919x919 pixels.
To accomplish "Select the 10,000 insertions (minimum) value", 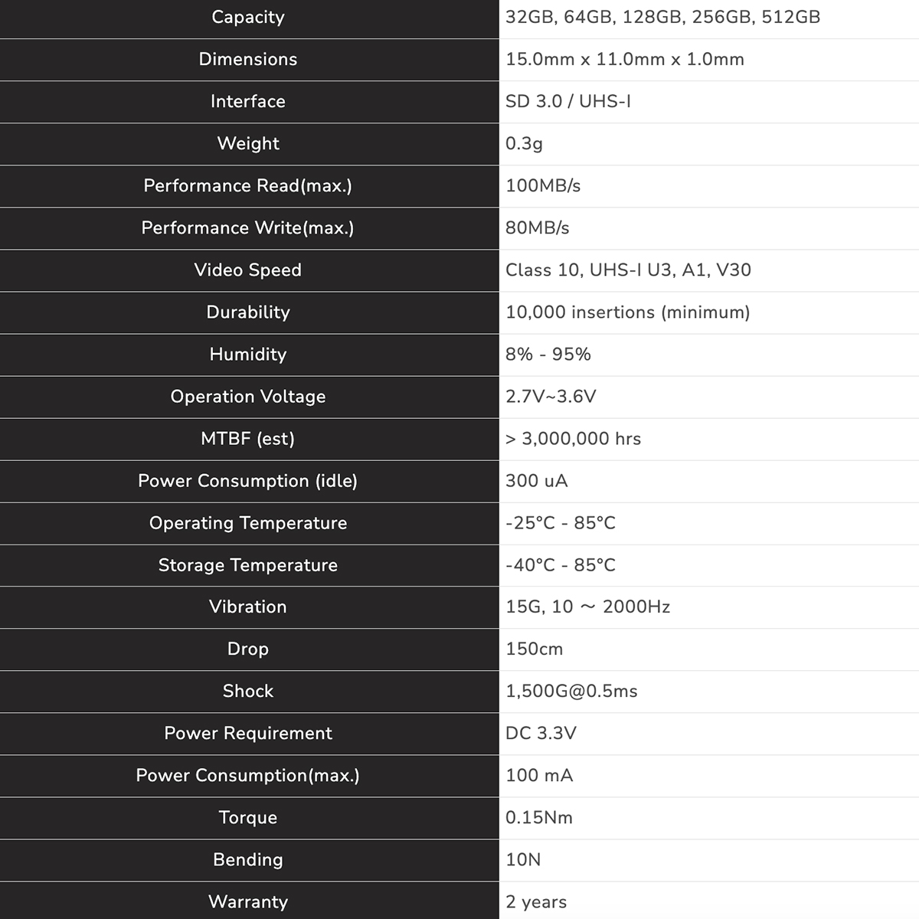I will click(x=628, y=312).
